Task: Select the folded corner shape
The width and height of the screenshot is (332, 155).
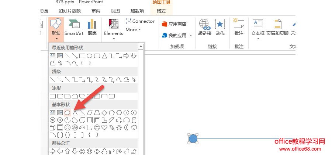Action: (90, 127)
